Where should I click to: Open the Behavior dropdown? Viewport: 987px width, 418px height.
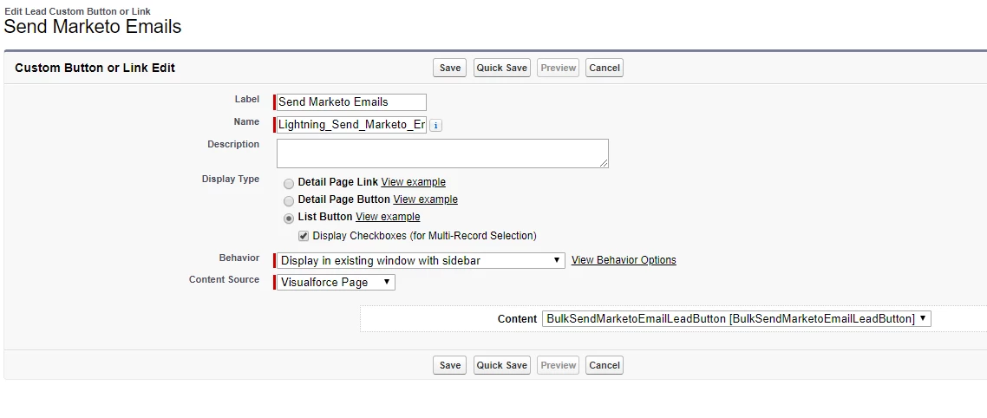[x=421, y=261]
